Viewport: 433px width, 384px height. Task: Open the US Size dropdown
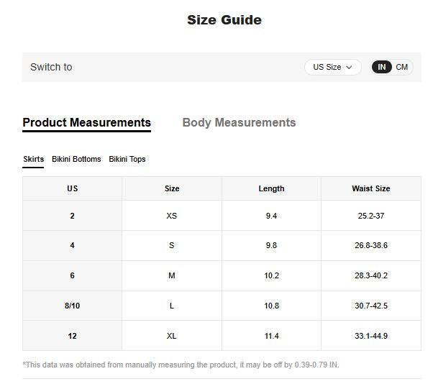point(333,67)
